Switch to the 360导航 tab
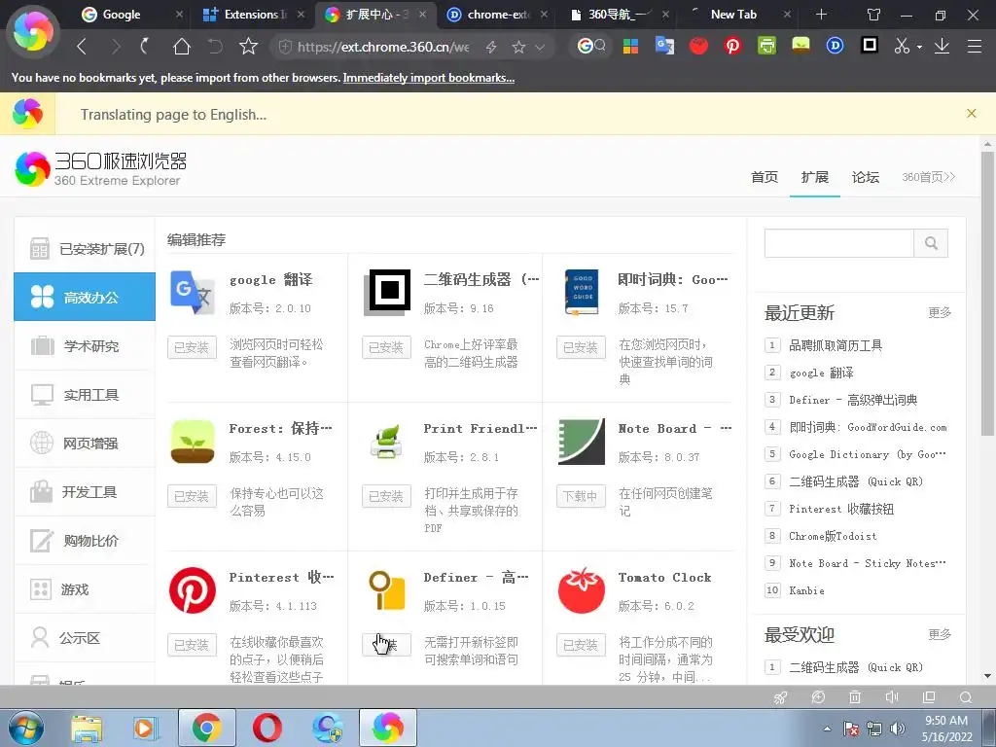 618,14
